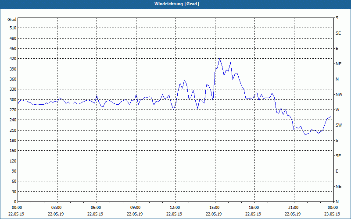The height and width of the screenshot is (219, 351).
Task: Click compass label E aligned with 90 gridline
Action: coord(337,171)
